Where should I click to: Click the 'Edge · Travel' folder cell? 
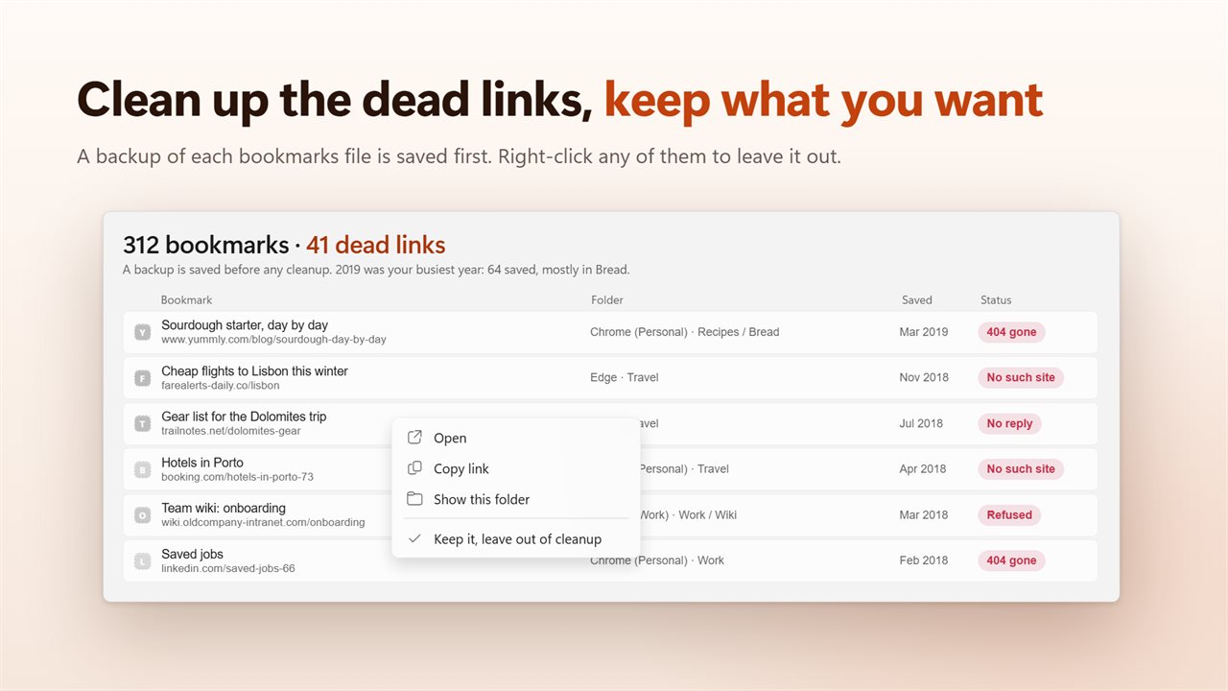(625, 378)
